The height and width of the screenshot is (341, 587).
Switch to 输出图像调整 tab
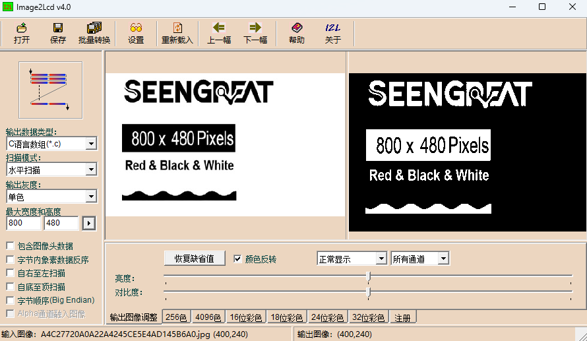[134, 317]
